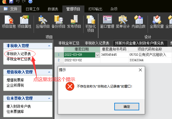
Task: Switch to the 非税全年汇总 table tab
Action: point(69,43)
